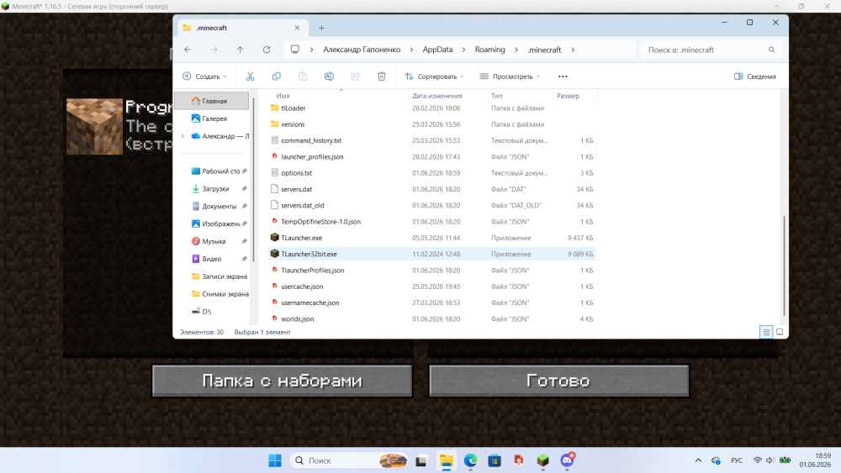
Task: Open the Просмотреть dropdown
Action: pos(510,76)
